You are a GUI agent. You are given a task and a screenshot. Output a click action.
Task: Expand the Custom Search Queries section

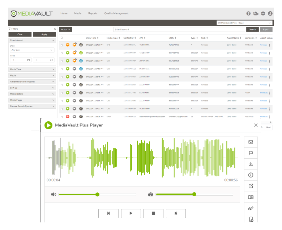pyautogui.click(x=32, y=106)
